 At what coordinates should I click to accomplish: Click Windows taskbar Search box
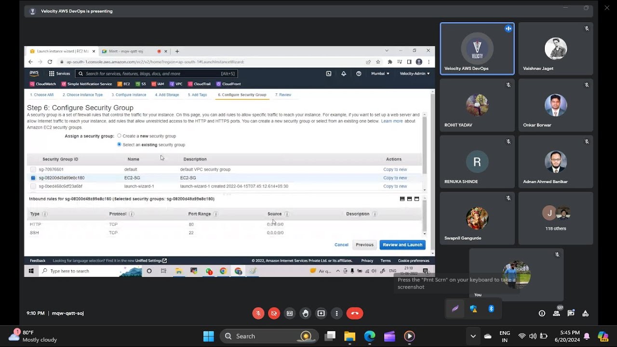269,336
